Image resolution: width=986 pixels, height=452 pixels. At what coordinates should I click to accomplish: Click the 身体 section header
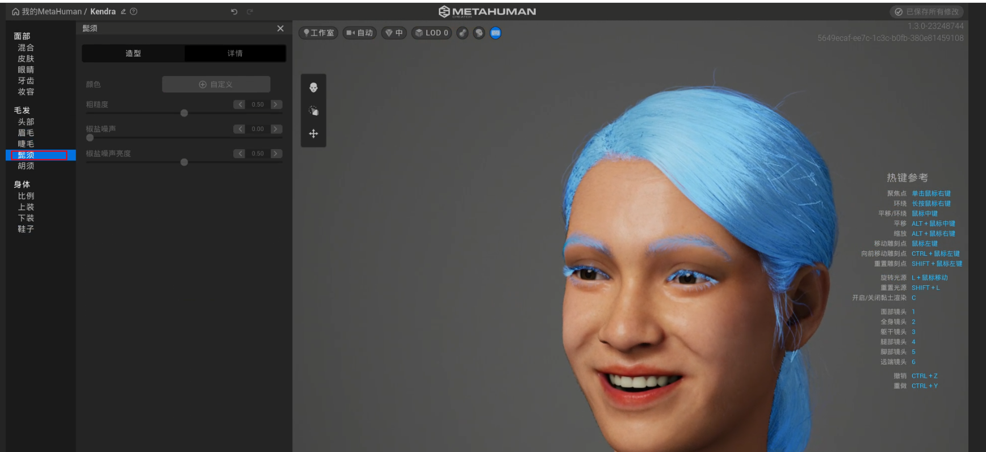tap(22, 184)
